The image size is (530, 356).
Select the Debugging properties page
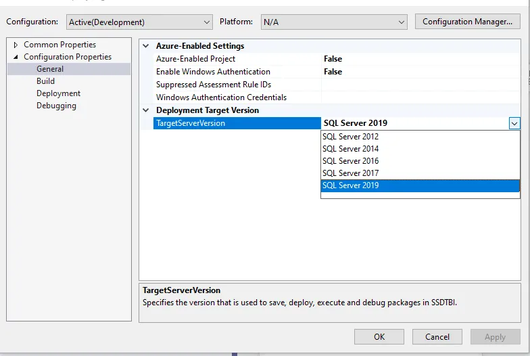(57, 106)
